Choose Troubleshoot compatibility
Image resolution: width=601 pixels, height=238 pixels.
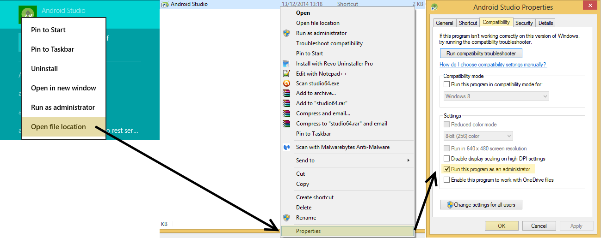(x=347, y=43)
